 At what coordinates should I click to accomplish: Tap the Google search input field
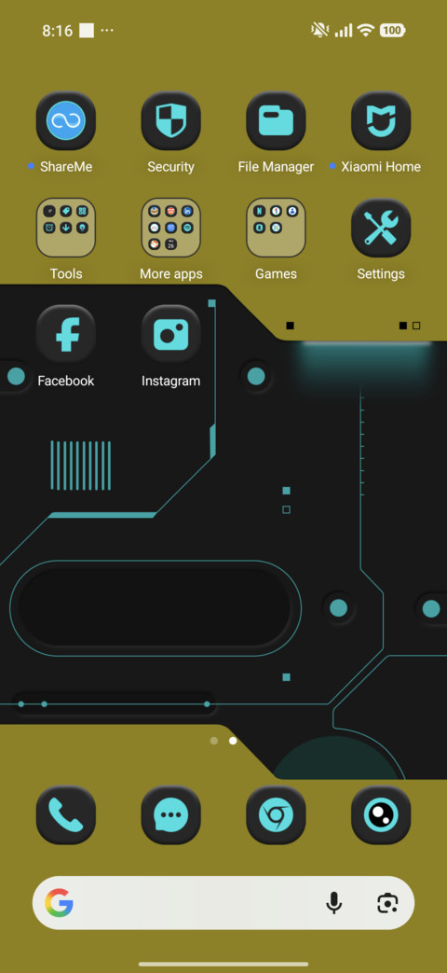click(x=223, y=903)
